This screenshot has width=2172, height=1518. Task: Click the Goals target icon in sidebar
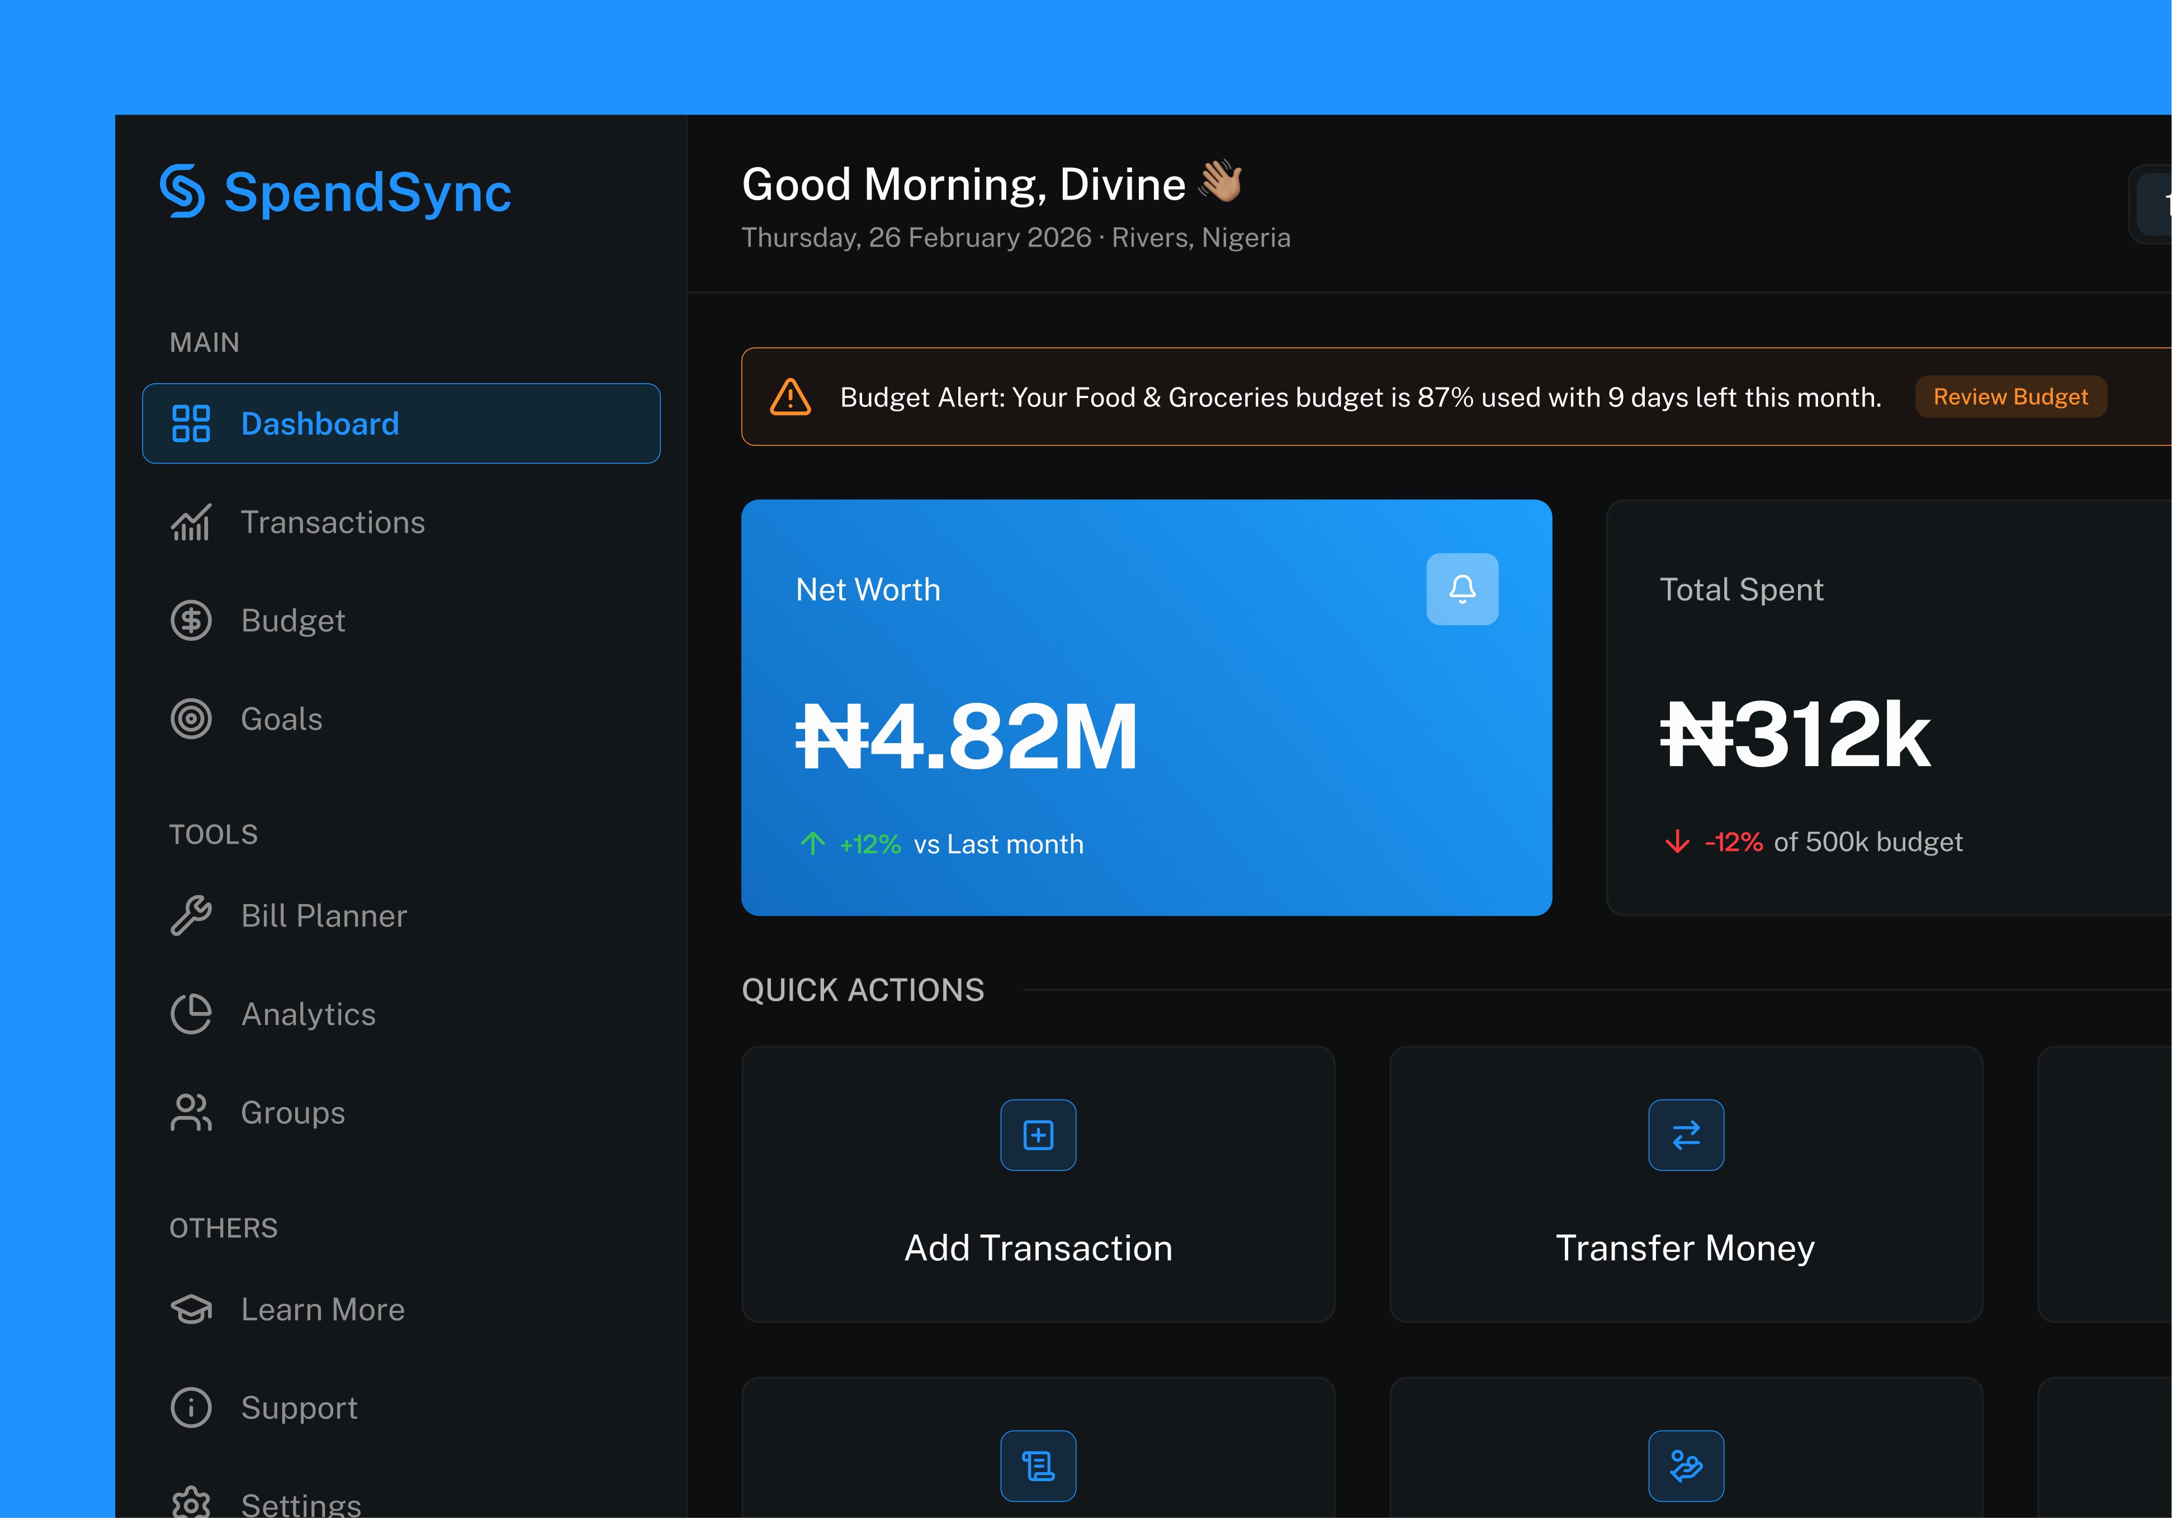pyautogui.click(x=191, y=719)
